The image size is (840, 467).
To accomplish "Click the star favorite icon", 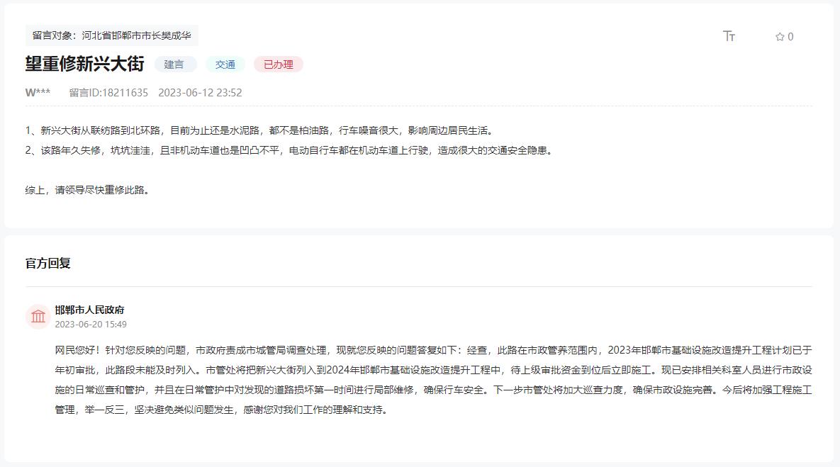I will pyautogui.click(x=780, y=36).
